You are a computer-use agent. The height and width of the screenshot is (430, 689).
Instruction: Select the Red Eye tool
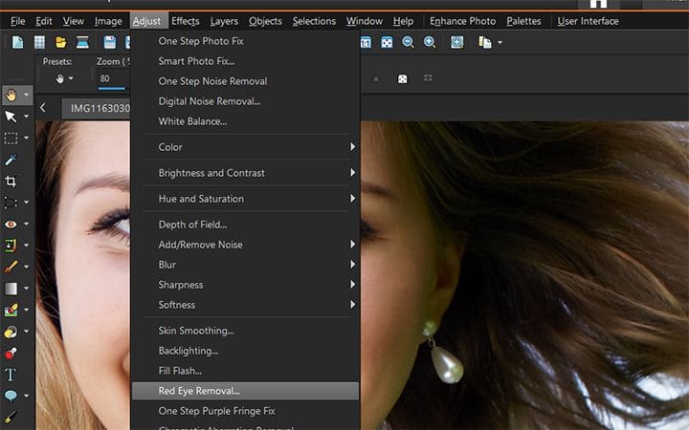point(11,225)
